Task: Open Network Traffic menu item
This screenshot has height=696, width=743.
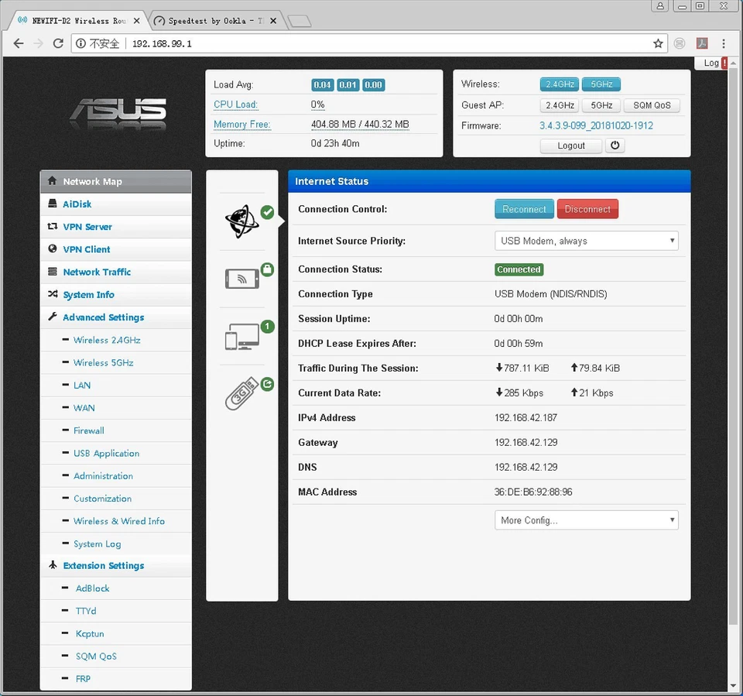Action: coord(116,273)
